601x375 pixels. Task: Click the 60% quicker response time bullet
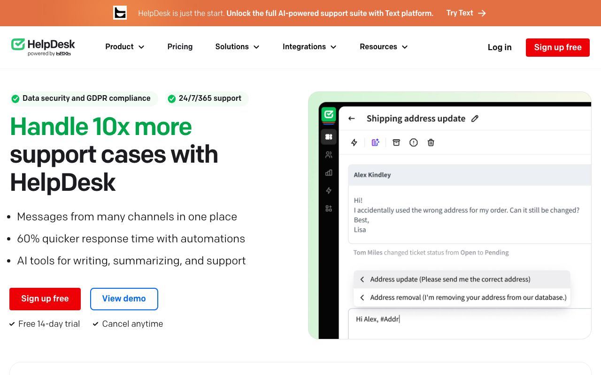pyautogui.click(x=131, y=239)
